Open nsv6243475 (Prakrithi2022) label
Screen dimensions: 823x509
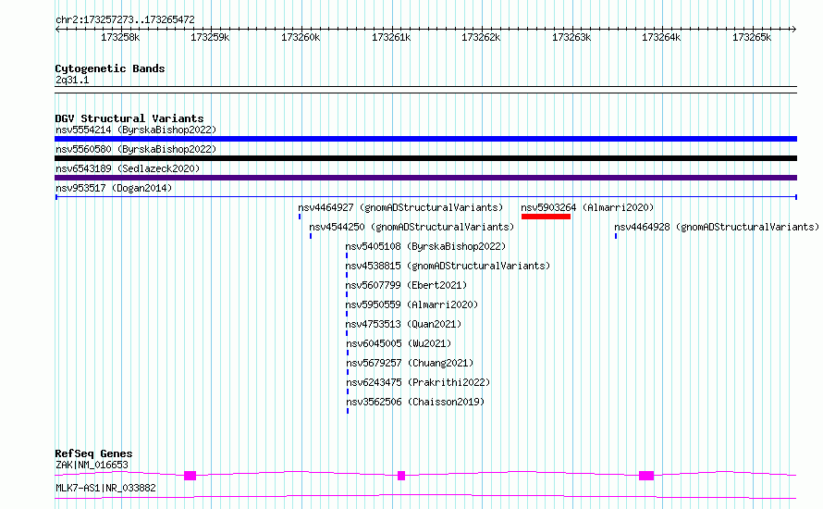click(418, 382)
